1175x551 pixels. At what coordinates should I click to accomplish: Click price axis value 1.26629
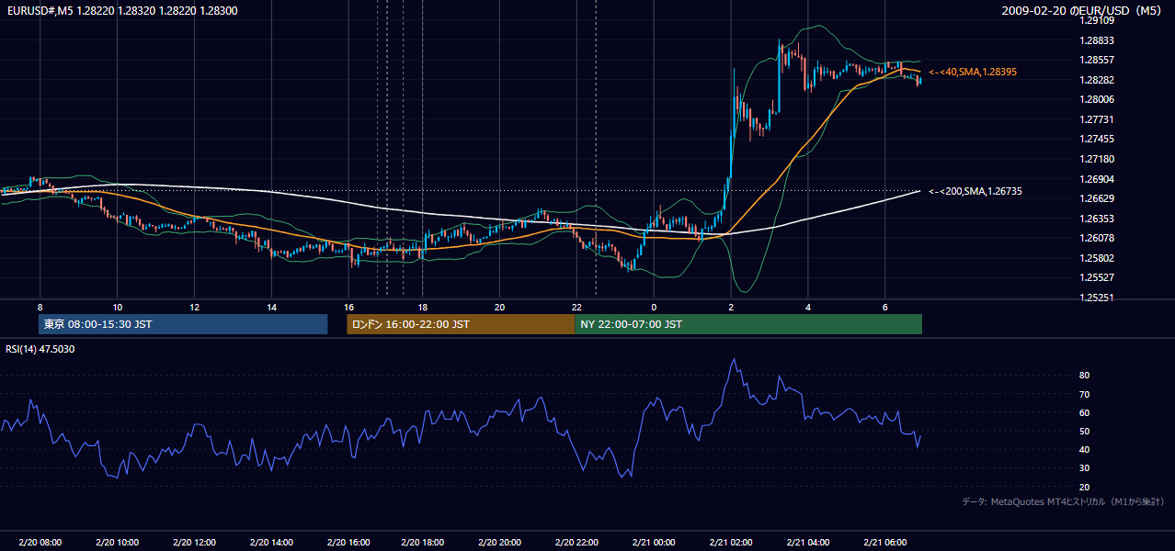click(x=1097, y=198)
